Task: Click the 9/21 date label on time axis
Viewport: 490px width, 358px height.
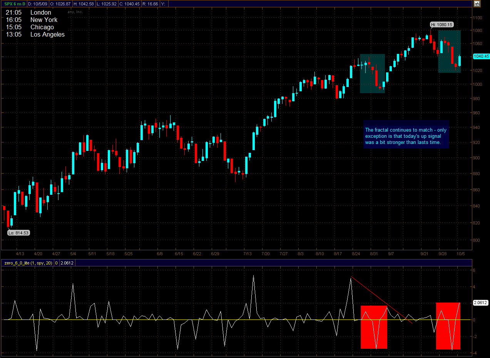Action: [425, 254]
